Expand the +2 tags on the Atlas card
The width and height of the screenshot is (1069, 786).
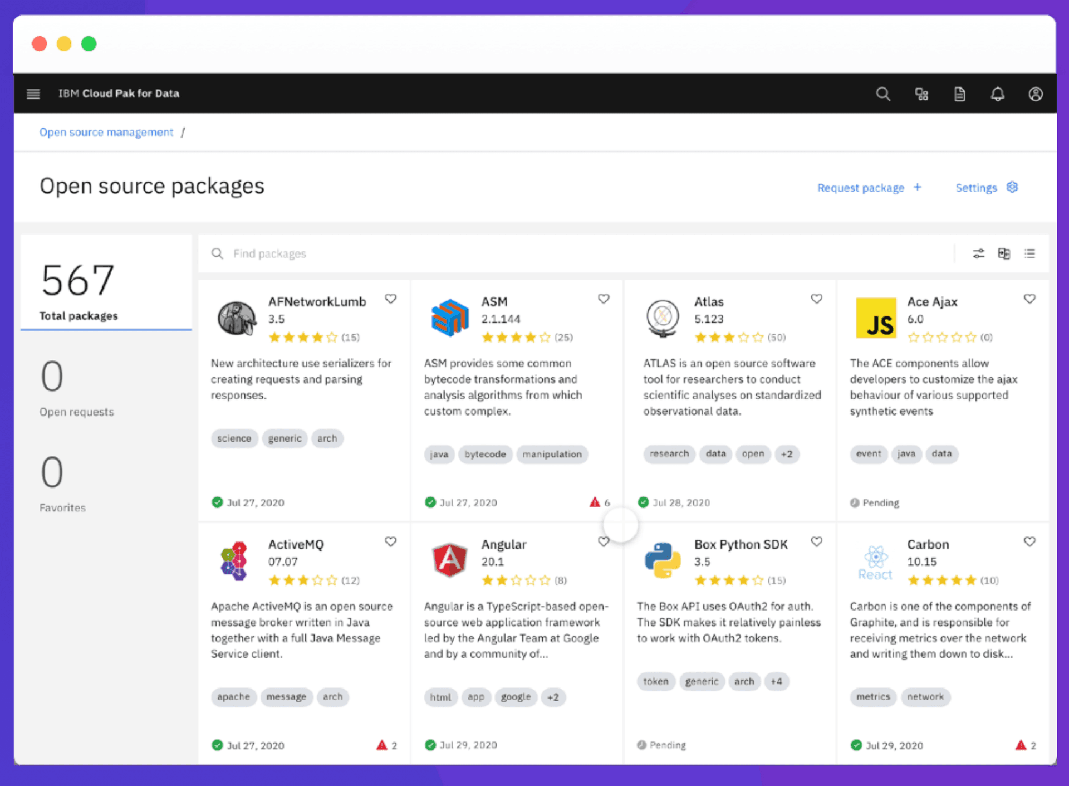(x=787, y=454)
